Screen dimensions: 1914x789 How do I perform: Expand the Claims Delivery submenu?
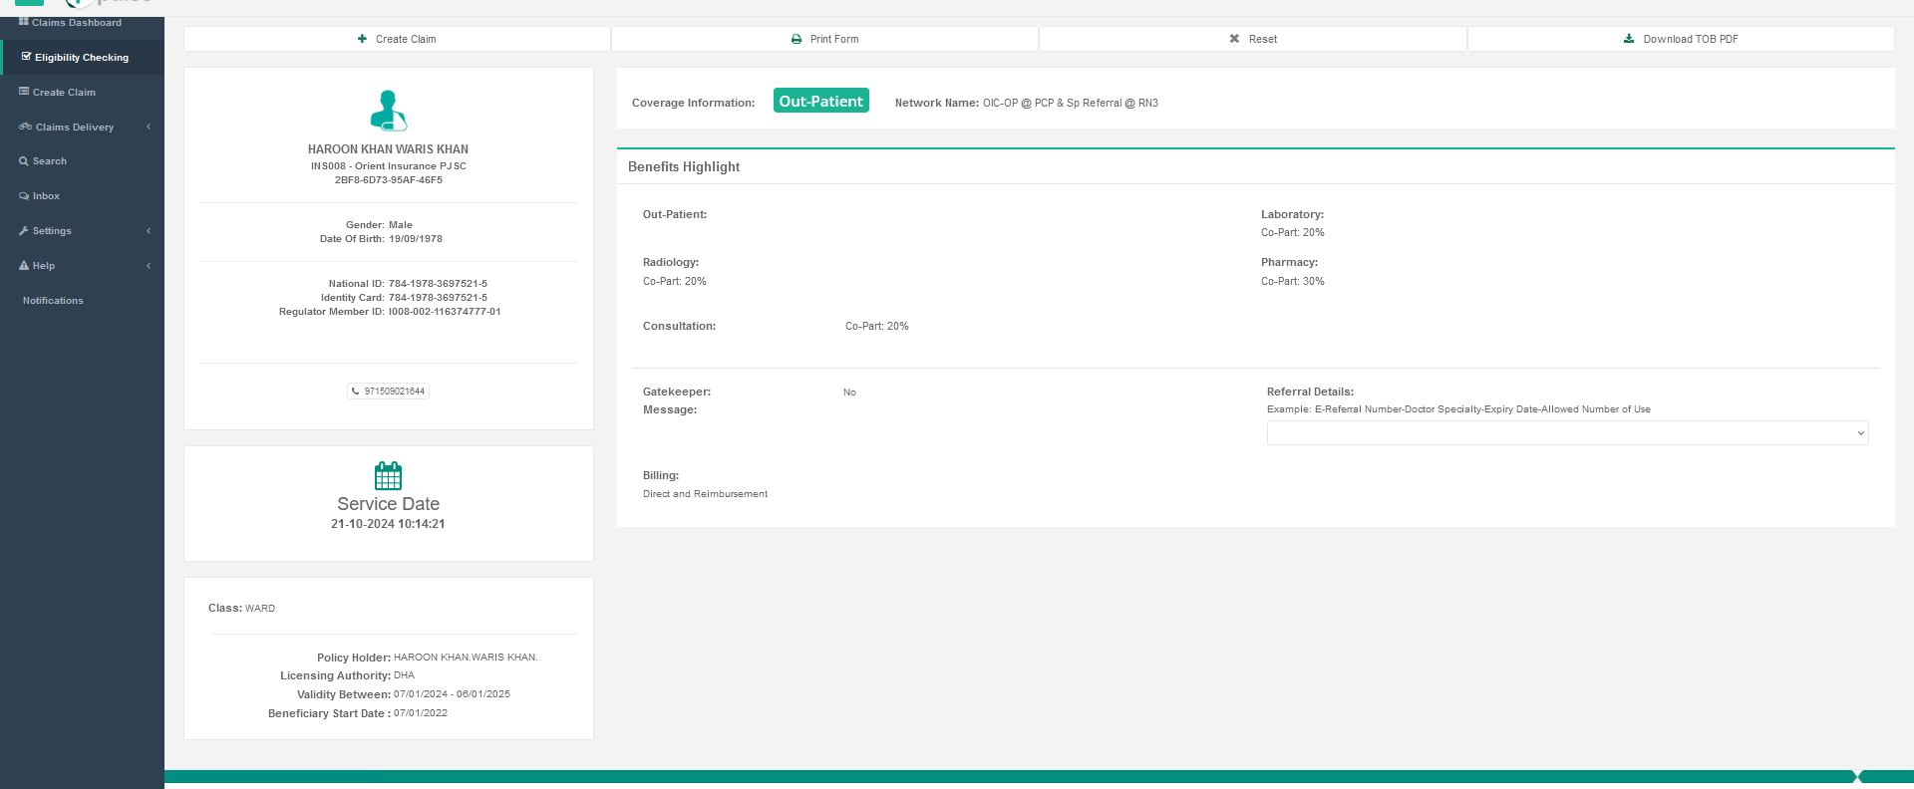click(x=149, y=127)
